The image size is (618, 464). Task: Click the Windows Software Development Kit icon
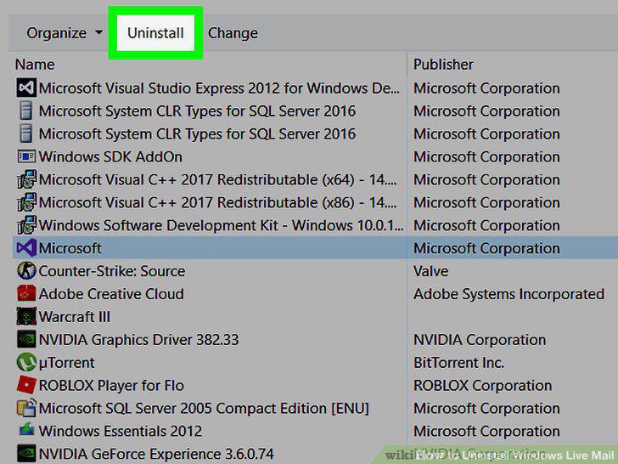coord(27,225)
